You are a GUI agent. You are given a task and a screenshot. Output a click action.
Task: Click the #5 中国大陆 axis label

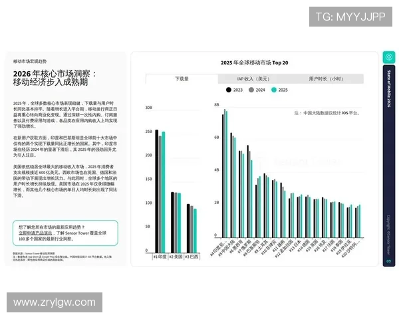tap(227, 247)
